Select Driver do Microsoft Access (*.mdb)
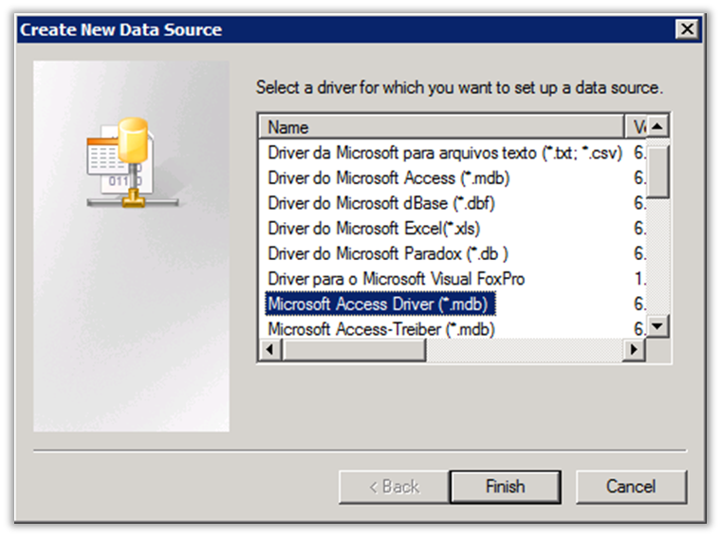721x537 pixels. click(376, 178)
